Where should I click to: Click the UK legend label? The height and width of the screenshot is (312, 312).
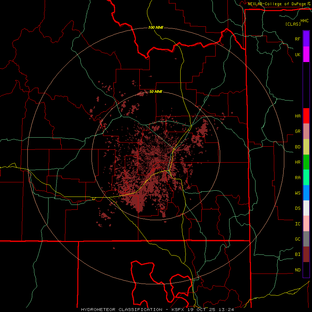(297, 54)
